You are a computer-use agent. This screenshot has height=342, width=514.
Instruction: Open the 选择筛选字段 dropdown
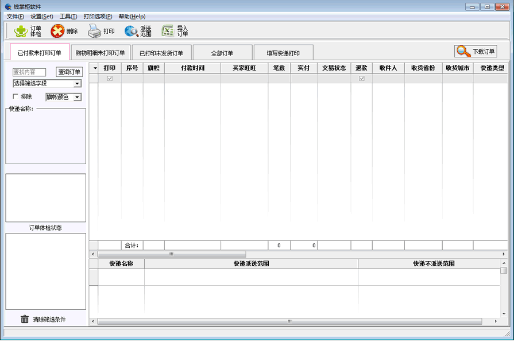pos(78,83)
